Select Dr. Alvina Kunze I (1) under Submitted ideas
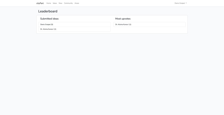 pos(74,29)
